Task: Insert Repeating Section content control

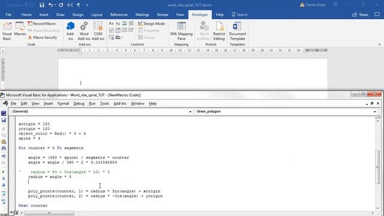Action: pyautogui.click(x=111, y=37)
